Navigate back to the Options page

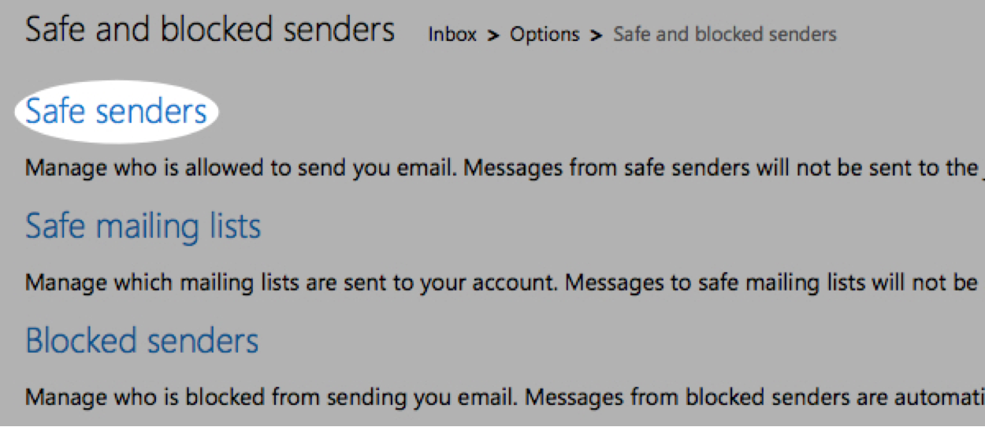point(545,35)
